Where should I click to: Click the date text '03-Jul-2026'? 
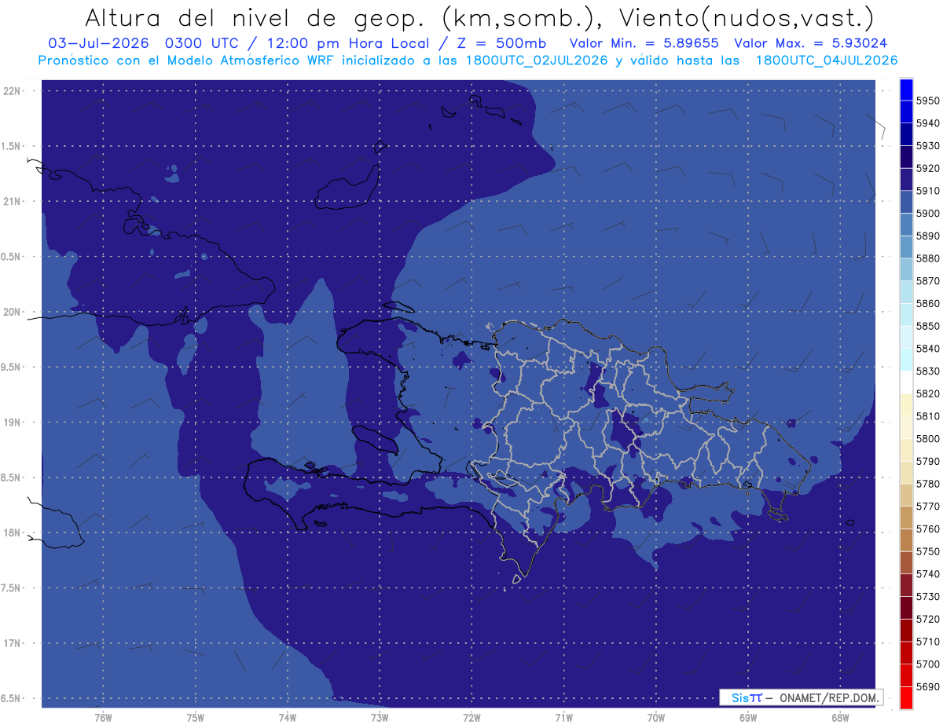[99, 43]
